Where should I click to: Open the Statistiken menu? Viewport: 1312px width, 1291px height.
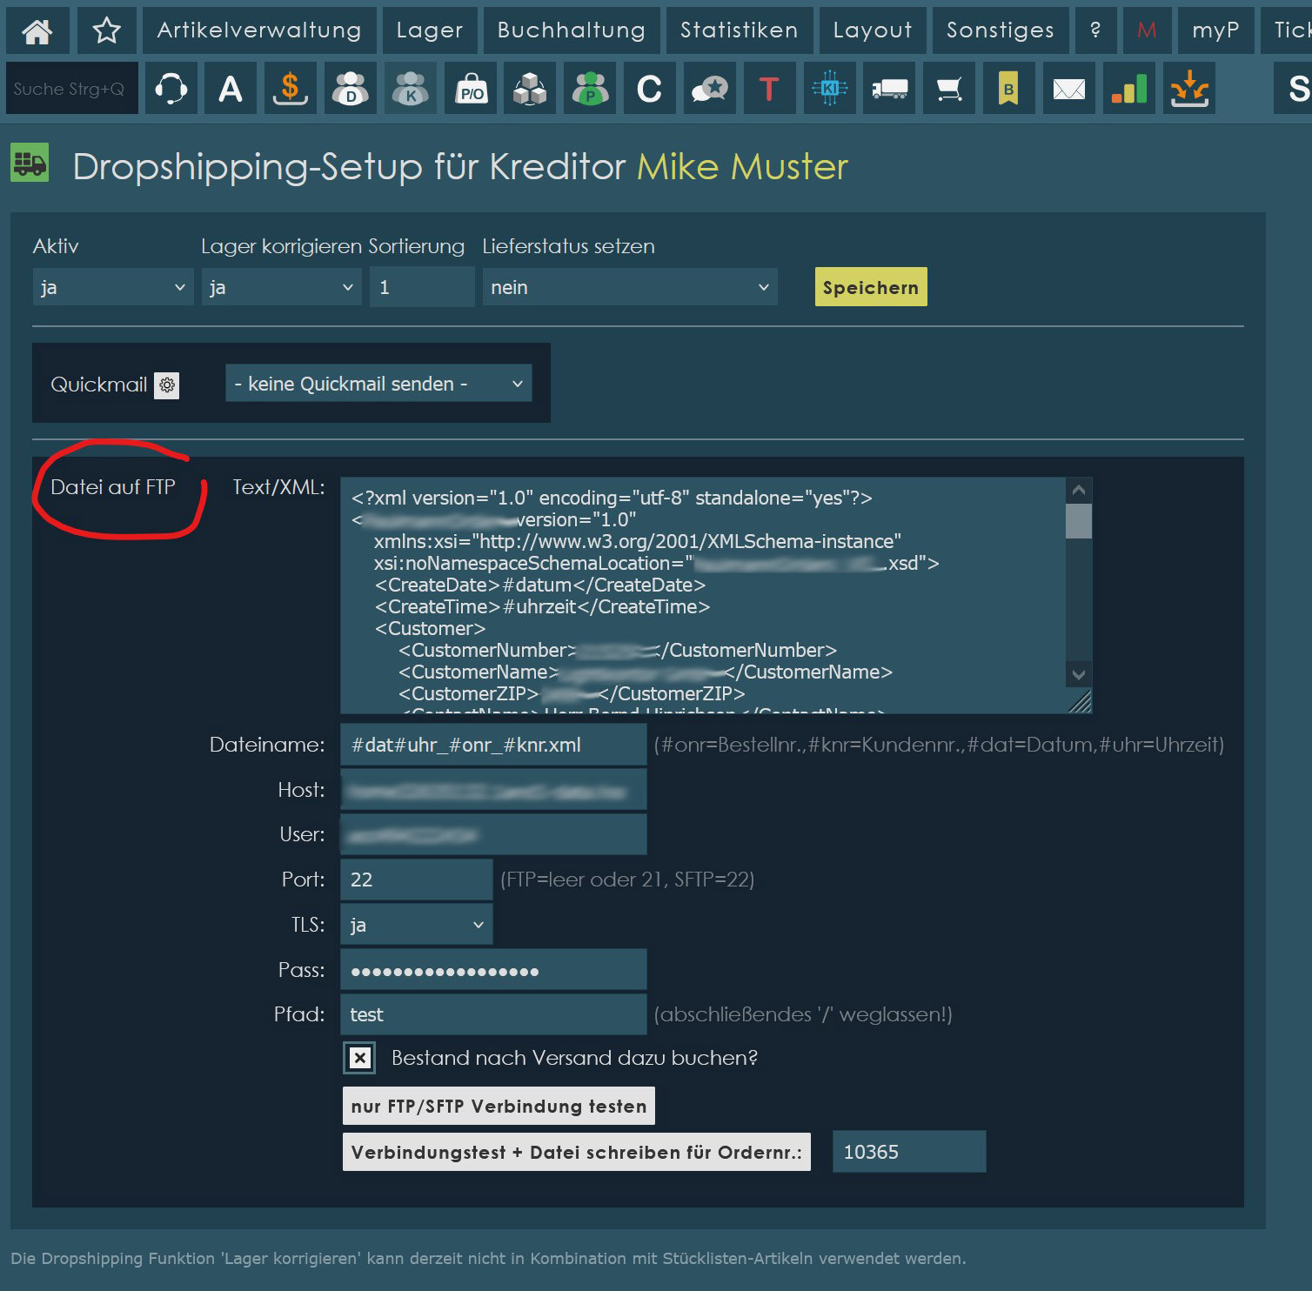[x=740, y=30]
